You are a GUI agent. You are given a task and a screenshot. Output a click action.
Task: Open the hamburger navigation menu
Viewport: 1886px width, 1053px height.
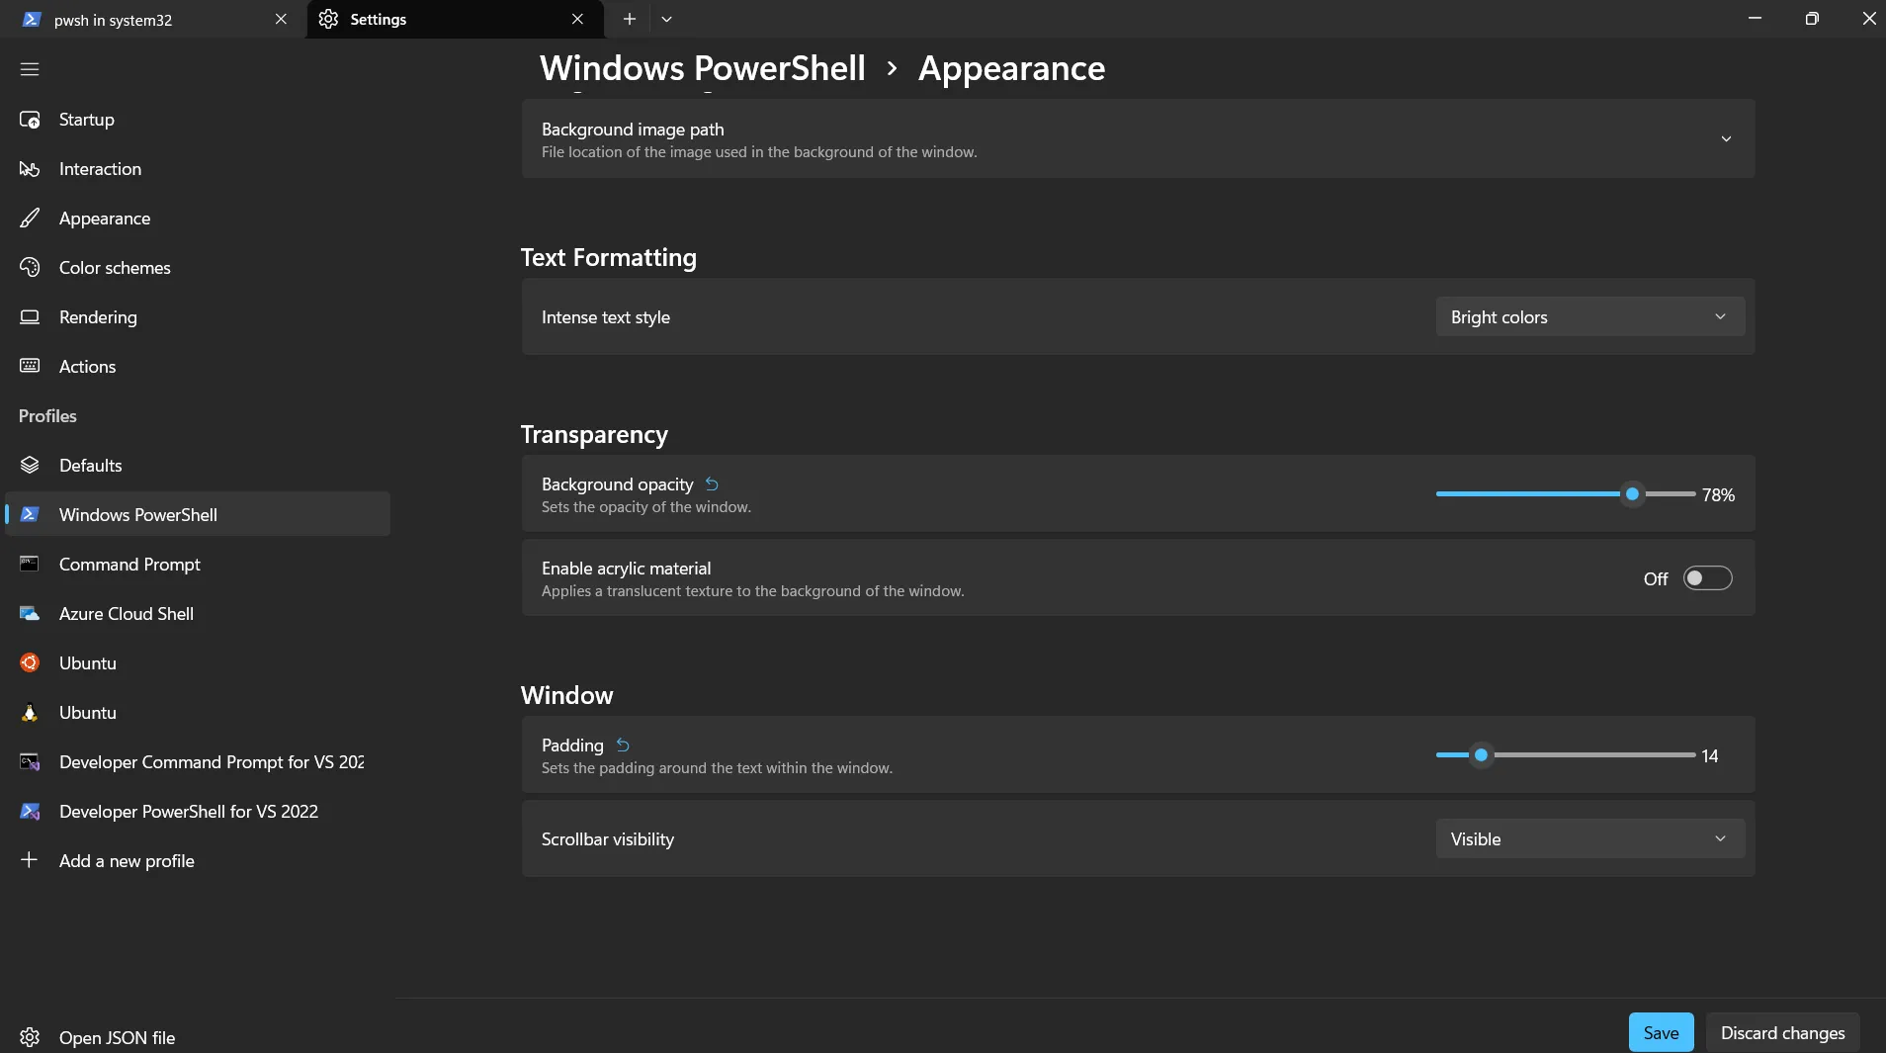coord(30,69)
